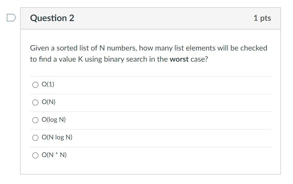The image size is (293, 184).
Task: Click the 1 pts score label
Action: tap(262, 18)
